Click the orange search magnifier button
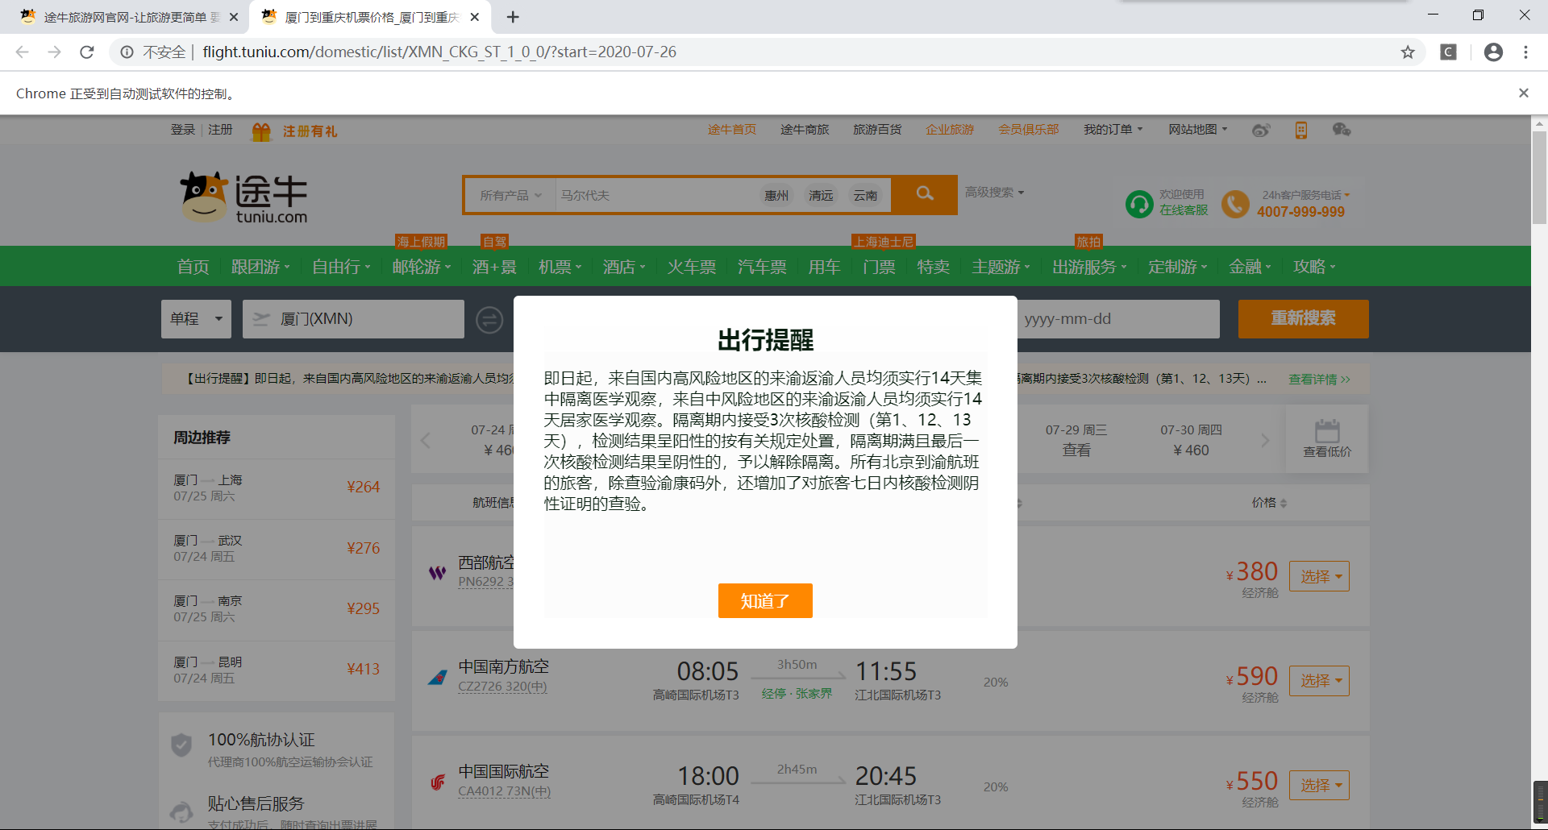1548x830 pixels. 925,194
